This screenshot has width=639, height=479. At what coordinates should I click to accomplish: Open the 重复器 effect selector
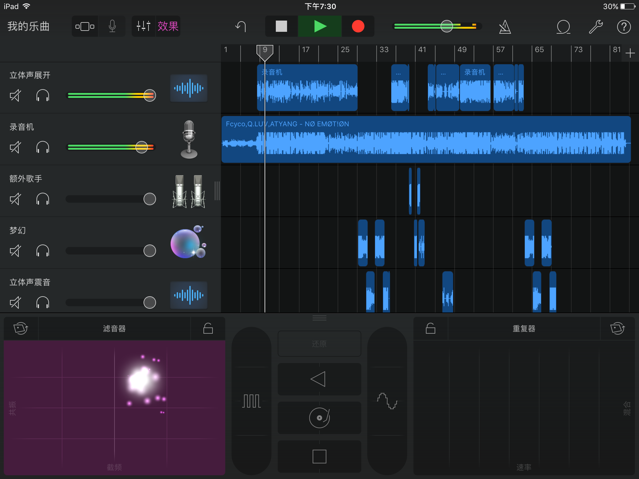(524, 328)
